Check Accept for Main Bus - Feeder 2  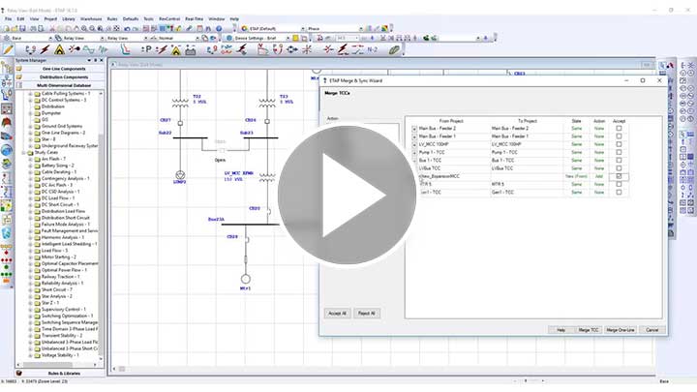click(619, 129)
